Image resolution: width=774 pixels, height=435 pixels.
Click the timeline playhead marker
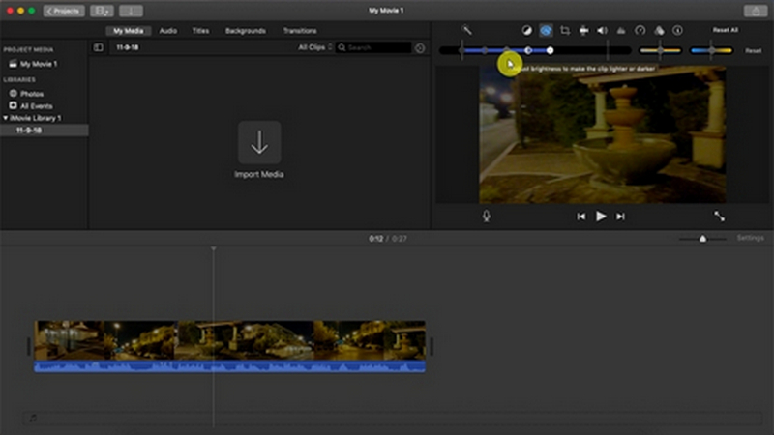point(213,249)
